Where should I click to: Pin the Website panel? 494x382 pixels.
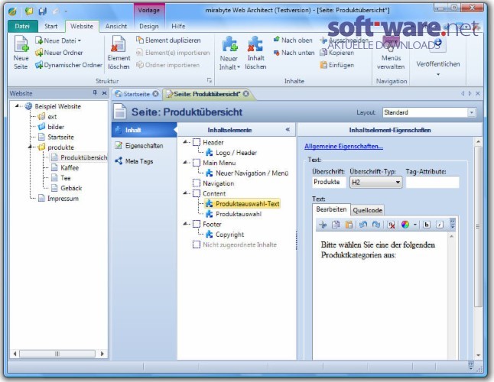(x=95, y=92)
